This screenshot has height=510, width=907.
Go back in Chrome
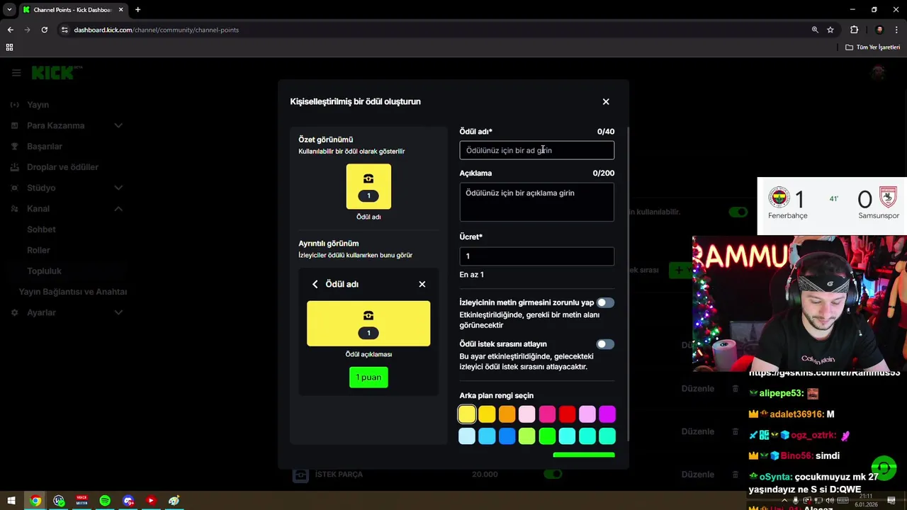10,30
